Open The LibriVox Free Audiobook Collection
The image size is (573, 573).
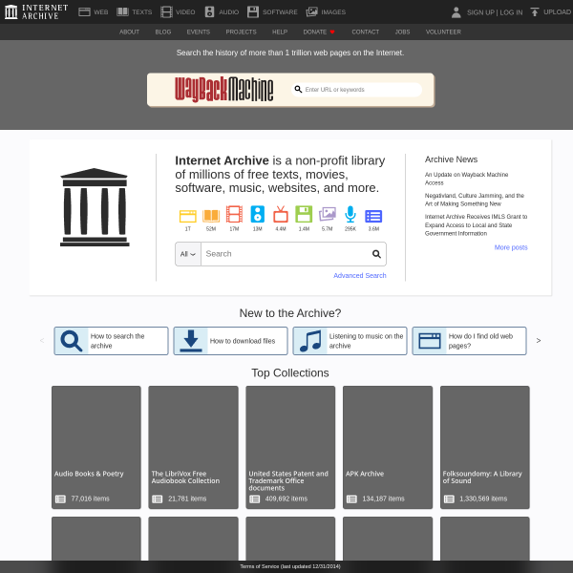pyautogui.click(x=193, y=447)
